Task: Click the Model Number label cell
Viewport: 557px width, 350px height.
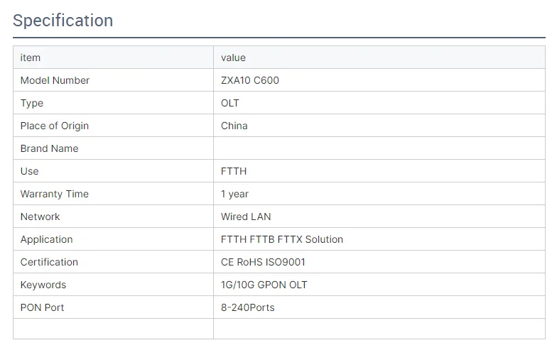Action: 114,80
